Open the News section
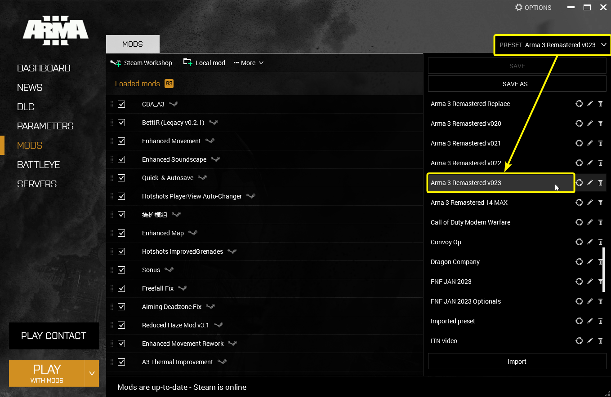Screen dimensions: 611x397 click(x=30, y=88)
